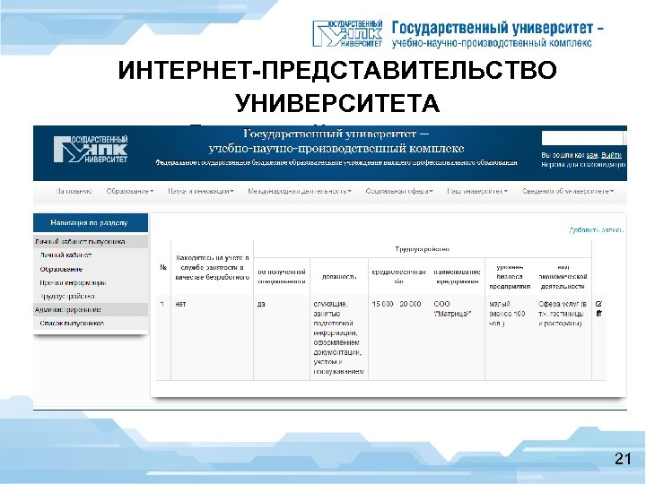Click the 'Навигация по разделу' panel title
This screenshot has height=484, width=646.
point(91,222)
